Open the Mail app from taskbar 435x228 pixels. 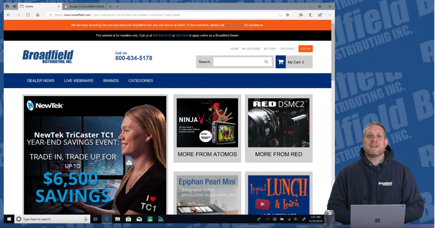pos(139,219)
